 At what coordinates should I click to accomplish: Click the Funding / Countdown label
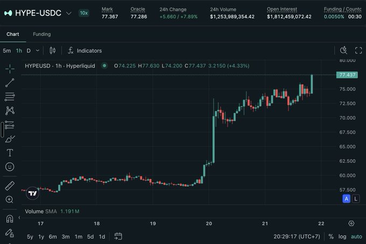point(343,9)
